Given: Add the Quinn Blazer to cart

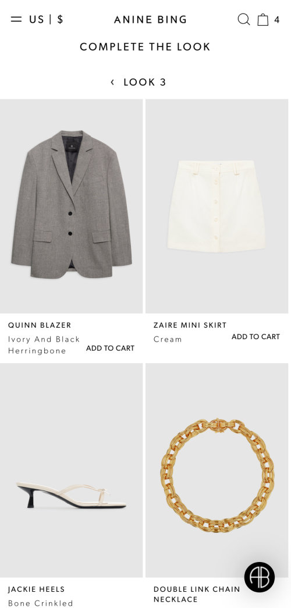Looking at the screenshot, I should pos(110,348).
